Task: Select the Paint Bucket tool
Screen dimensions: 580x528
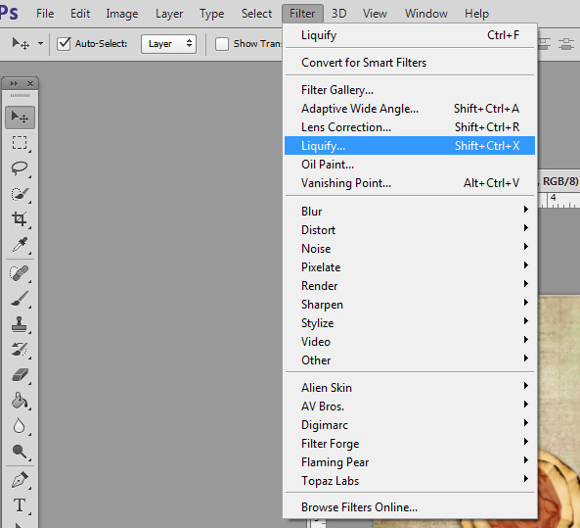Action: pos(20,401)
